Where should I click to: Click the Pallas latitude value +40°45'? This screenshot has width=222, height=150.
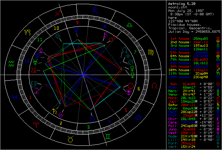pyautogui.click(x=207, y=126)
